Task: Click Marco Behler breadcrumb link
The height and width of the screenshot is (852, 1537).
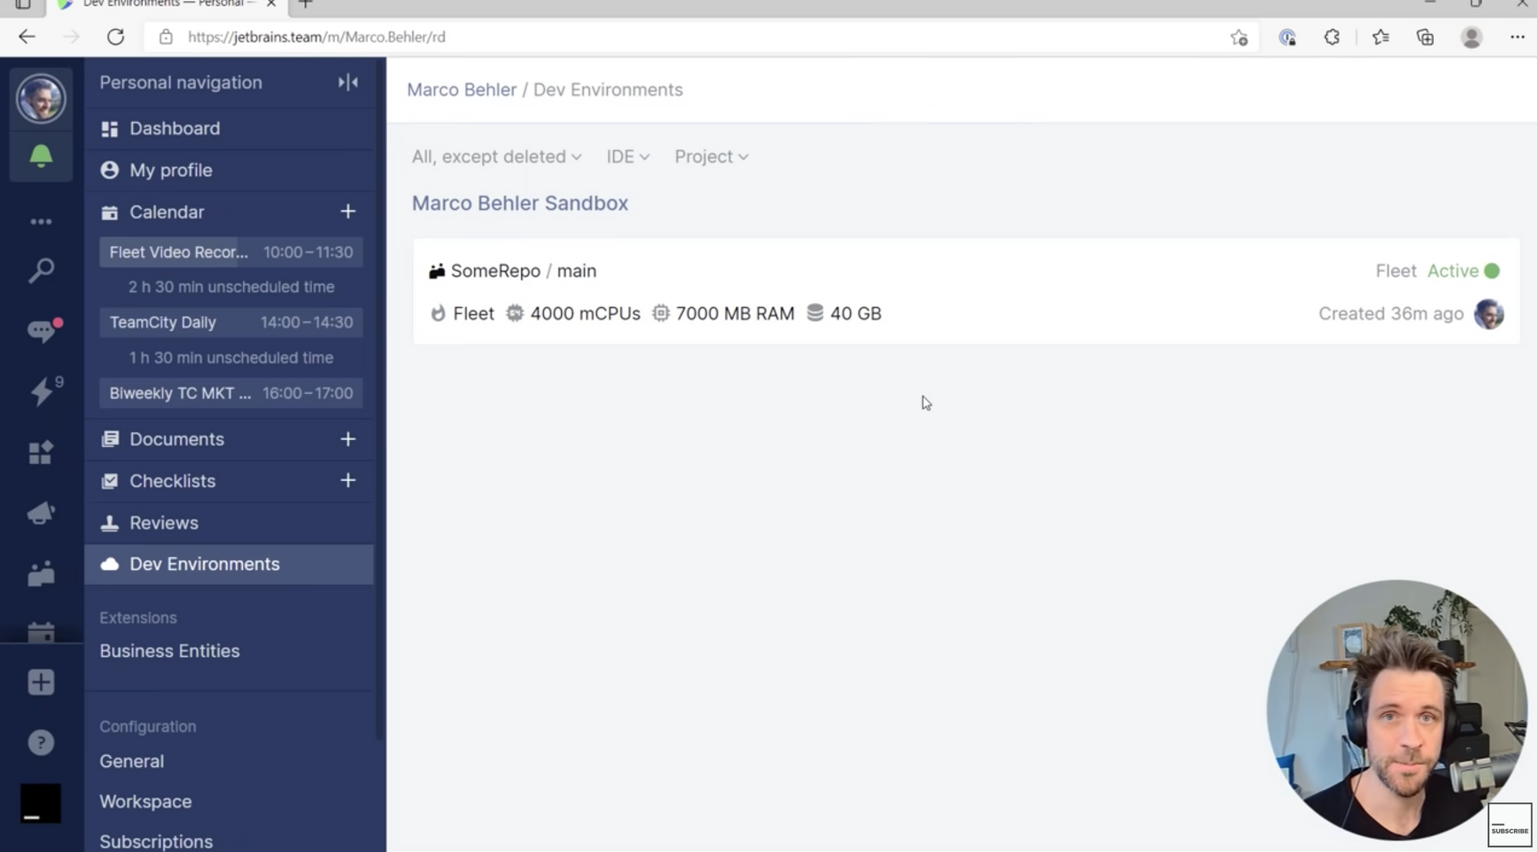Action: pyautogui.click(x=462, y=90)
